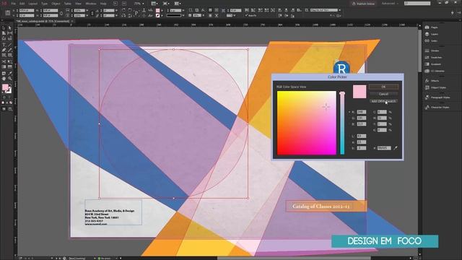Viewport: 462px width, 260px height.
Task: Select the Line tool
Action: tap(9, 45)
